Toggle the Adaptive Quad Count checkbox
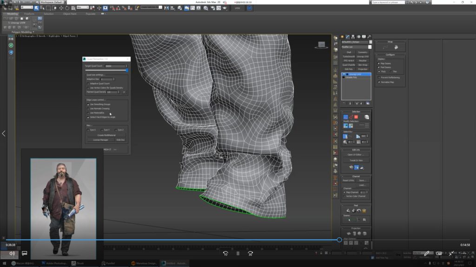The width and height of the screenshot is (476, 267). 88,83
